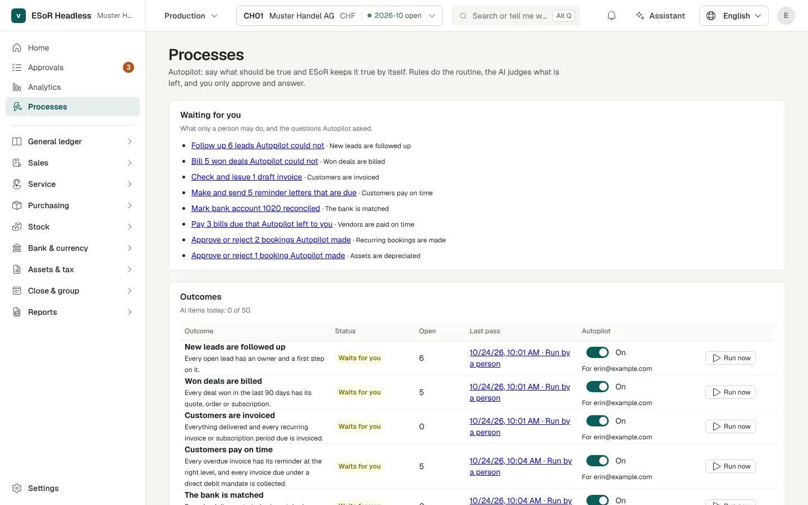Open Home in the sidebar
The image size is (808, 505).
pyautogui.click(x=73, y=48)
